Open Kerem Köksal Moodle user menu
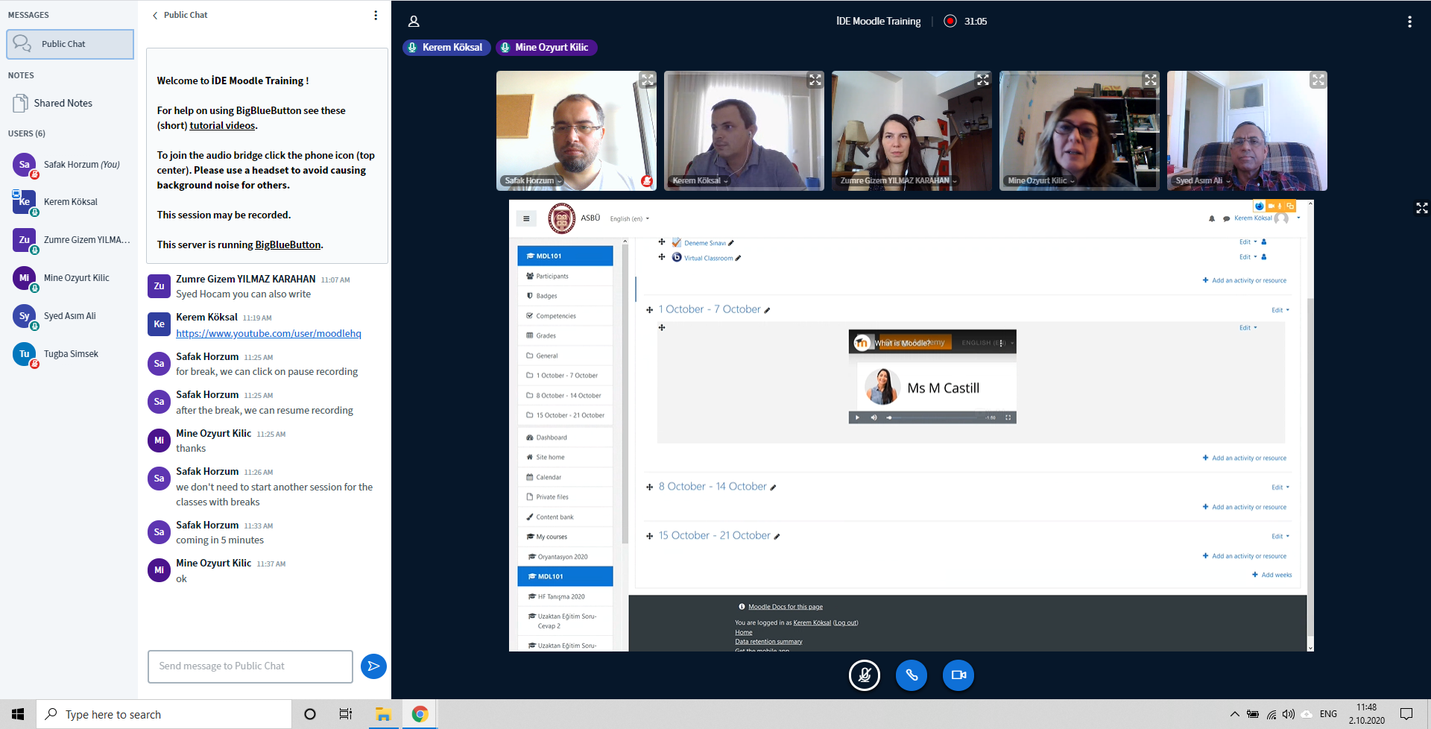The height and width of the screenshot is (729, 1431). coord(1267,218)
